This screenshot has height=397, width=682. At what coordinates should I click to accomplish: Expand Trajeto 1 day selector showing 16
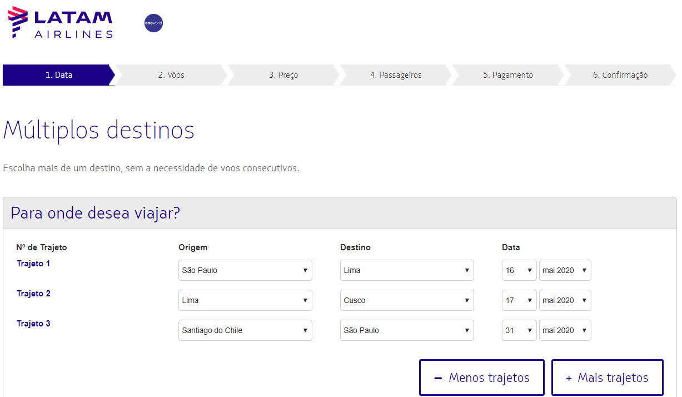pyautogui.click(x=519, y=270)
